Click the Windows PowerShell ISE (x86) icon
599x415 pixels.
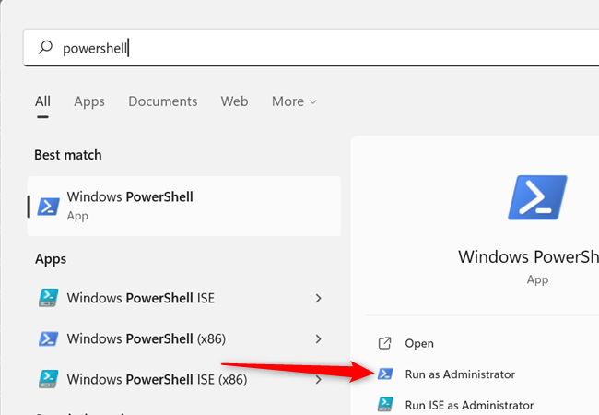tap(49, 379)
